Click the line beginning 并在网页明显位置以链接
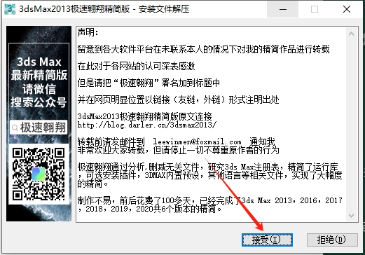The height and width of the screenshot is (255, 365). pyautogui.click(x=178, y=99)
